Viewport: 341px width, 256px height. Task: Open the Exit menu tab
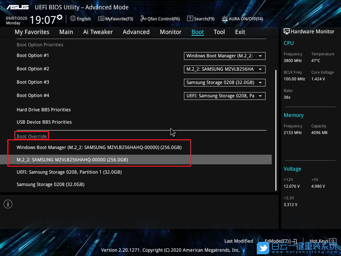240,32
